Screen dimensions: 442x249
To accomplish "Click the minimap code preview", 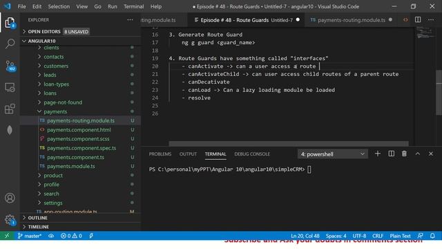I will pos(425,33).
